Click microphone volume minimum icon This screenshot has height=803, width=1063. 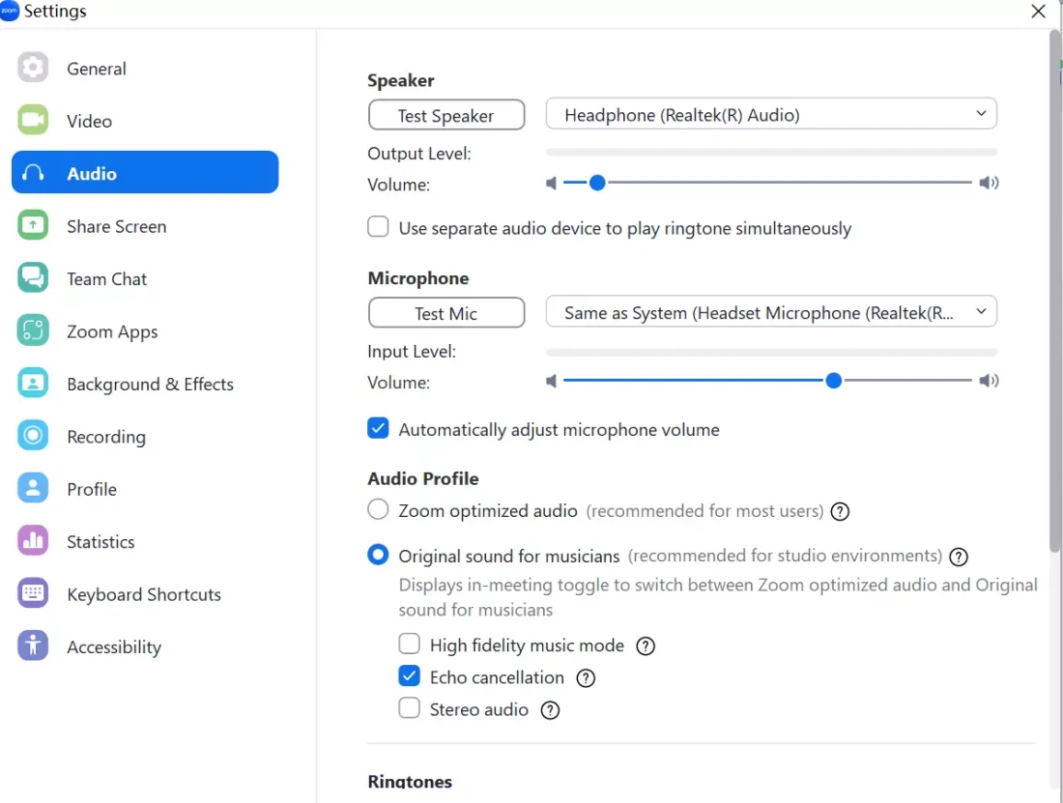pos(551,381)
